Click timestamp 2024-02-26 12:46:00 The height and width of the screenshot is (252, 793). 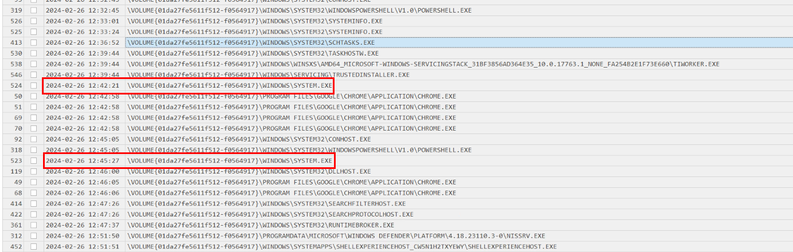coord(83,171)
